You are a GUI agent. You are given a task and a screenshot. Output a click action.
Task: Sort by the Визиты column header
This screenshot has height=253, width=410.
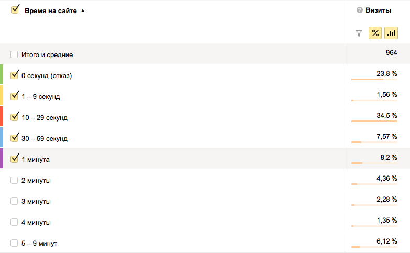378,10
